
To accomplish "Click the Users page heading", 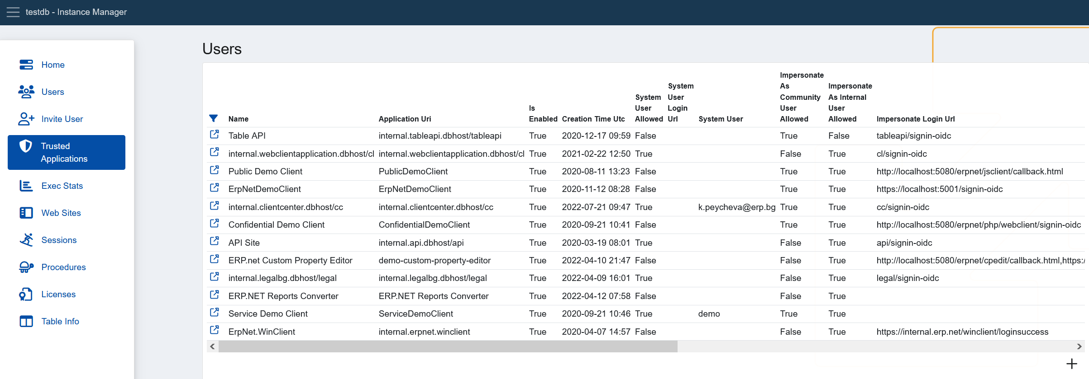I will point(222,49).
